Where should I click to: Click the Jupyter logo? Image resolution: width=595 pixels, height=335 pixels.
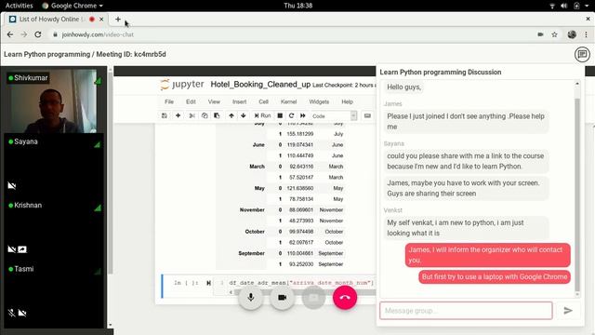[182, 85]
